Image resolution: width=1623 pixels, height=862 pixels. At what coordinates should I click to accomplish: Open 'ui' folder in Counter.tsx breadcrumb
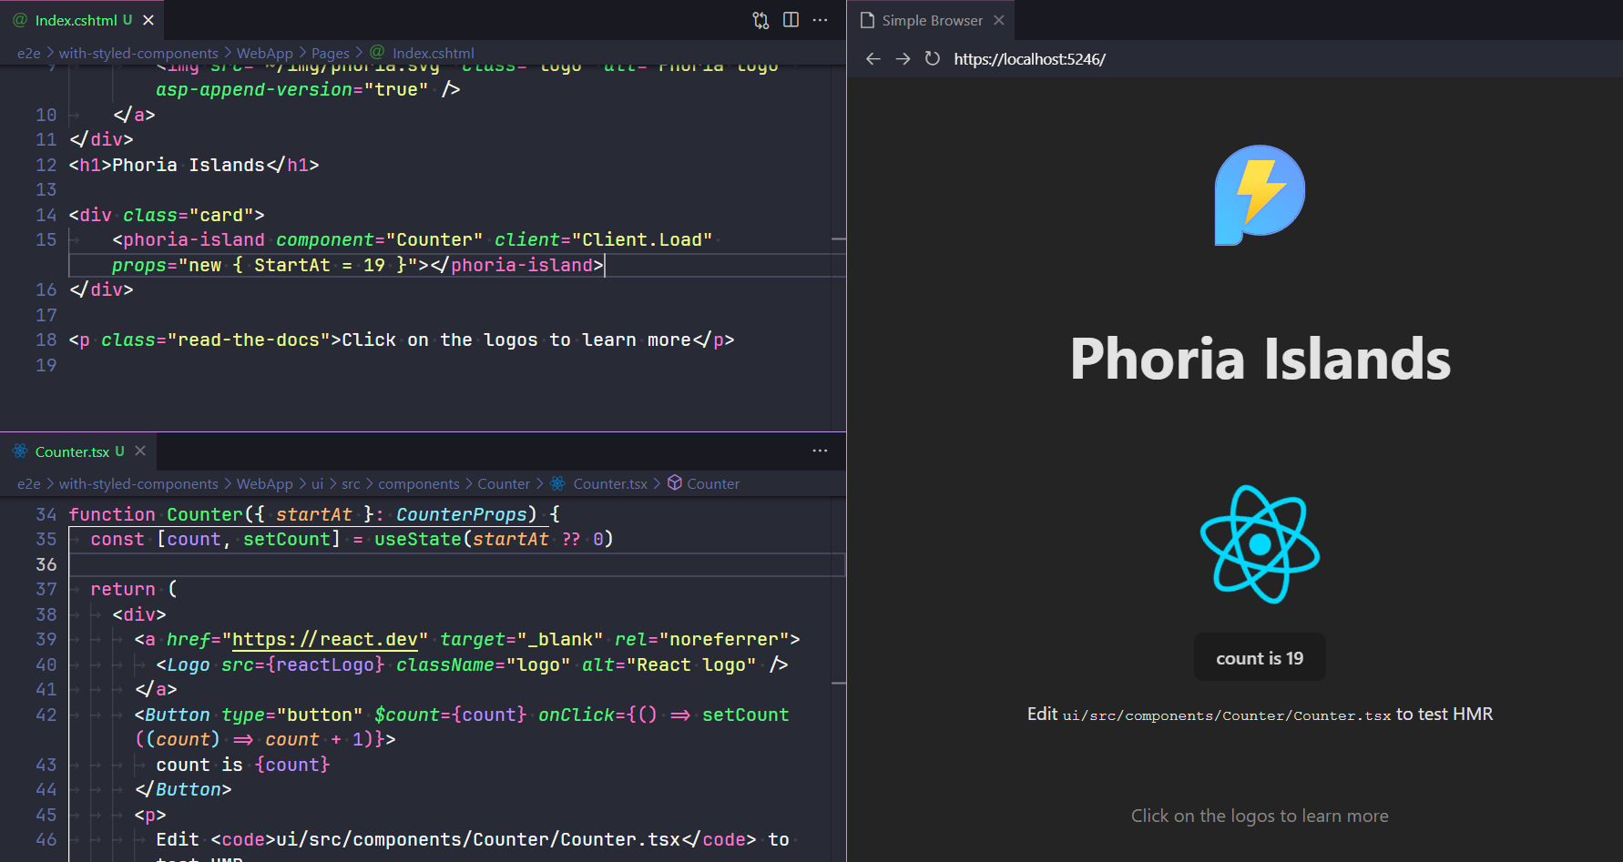coord(317,484)
